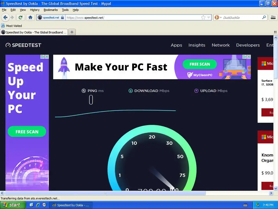Image resolution: width=278 pixels, height=209 pixels.
Task: Open the Insights navigation link
Action: pyautogui.click(x=197, y=45)
